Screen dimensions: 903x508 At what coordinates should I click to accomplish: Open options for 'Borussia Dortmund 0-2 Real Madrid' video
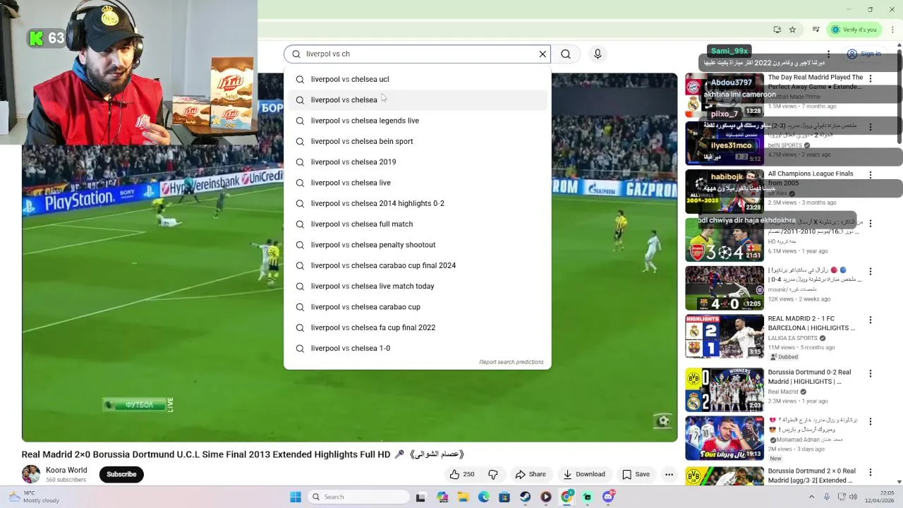tap(871, 373)
